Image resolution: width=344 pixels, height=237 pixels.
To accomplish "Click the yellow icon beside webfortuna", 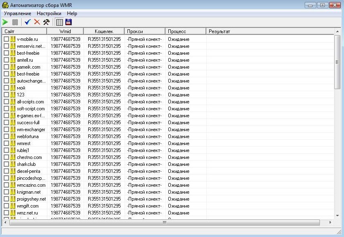I will (13, 136).
